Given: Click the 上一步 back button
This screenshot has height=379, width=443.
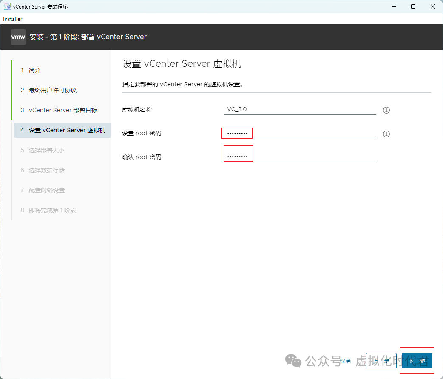Looking at the screenshot, I should (x=381, y=361).
